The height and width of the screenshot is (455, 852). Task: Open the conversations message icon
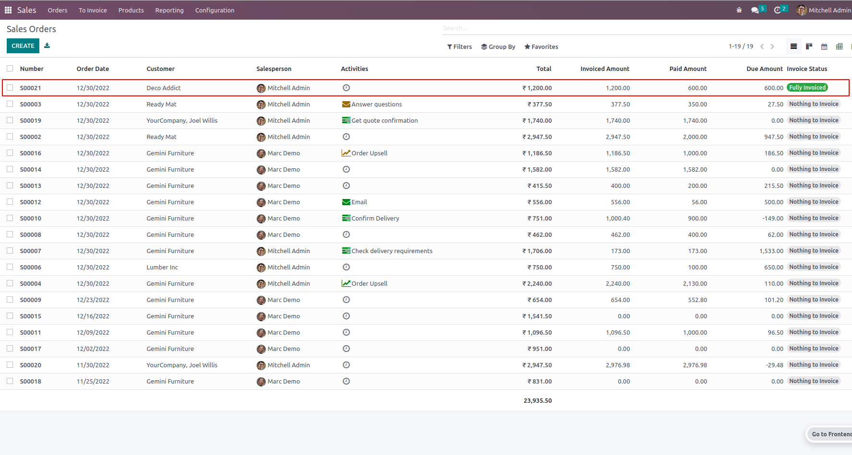(x=755, y=10)
